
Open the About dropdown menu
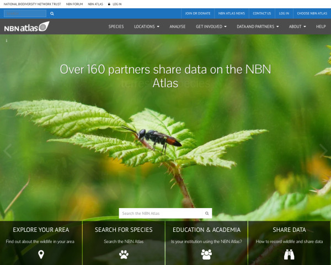pos(297,26)
